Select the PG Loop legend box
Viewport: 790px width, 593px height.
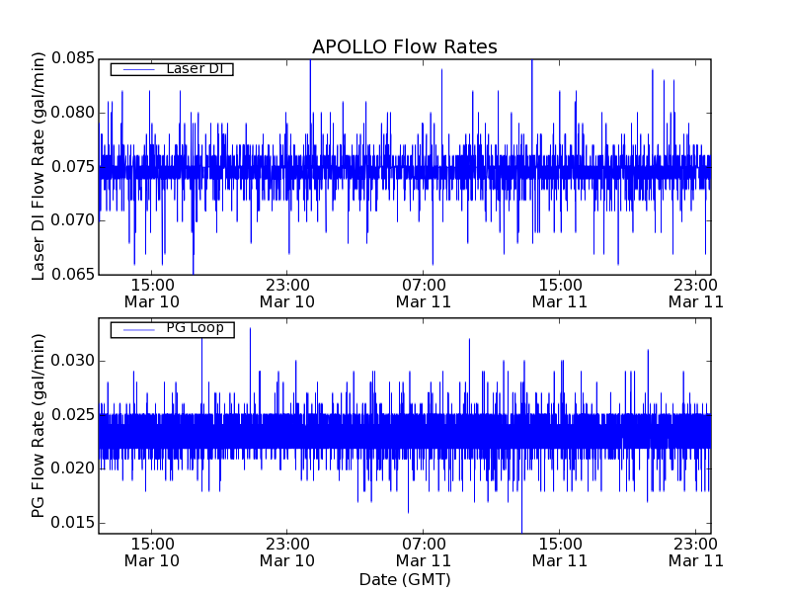(171, 329)
